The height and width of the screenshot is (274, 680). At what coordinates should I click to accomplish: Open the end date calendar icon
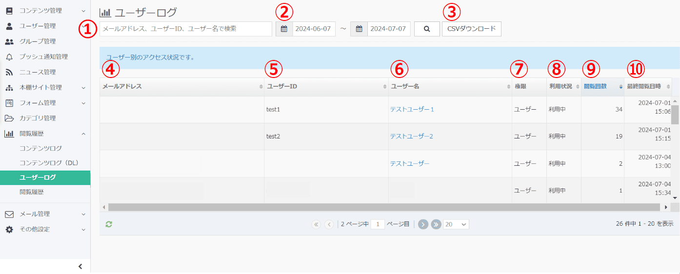click(359, 29)
